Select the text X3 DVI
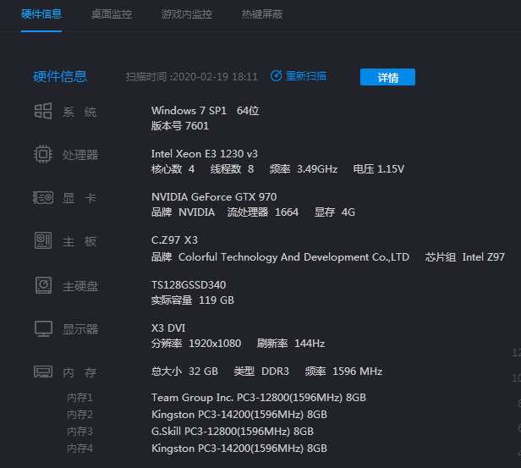 point(168,328)
